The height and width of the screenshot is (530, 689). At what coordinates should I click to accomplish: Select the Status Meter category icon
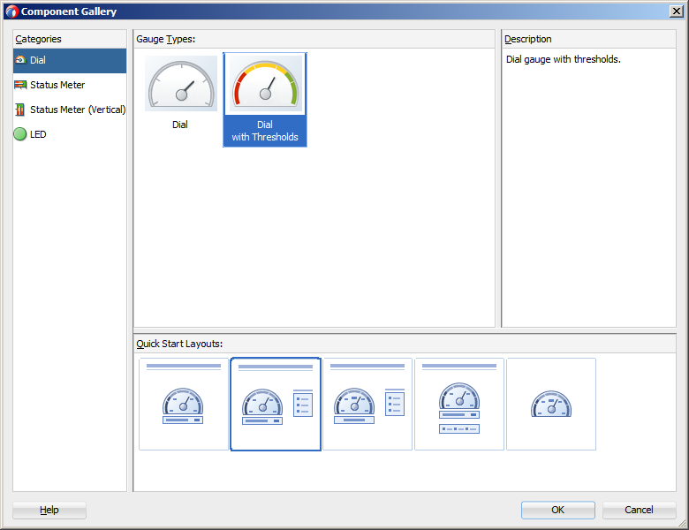pyautogui.click(x=20, y=85)
